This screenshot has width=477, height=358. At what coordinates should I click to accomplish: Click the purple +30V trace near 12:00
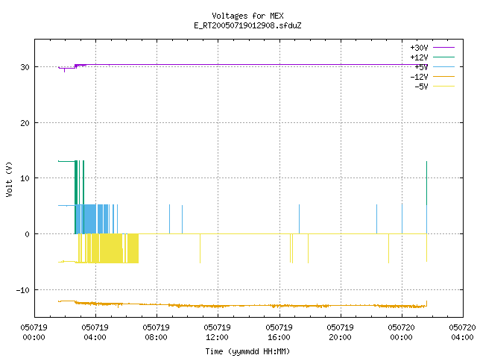(218, 65)
